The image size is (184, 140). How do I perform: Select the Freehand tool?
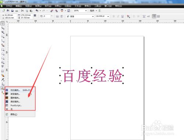coord(3,41)
